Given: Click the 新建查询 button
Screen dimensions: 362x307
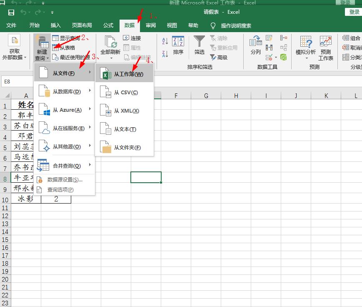Looking at the screenshot, I should click(42, 48).
